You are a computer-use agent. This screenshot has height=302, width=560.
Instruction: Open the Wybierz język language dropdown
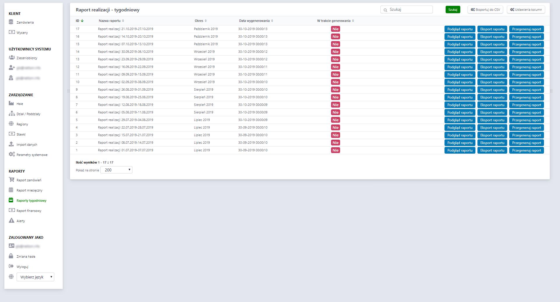[x=35, y=277]
